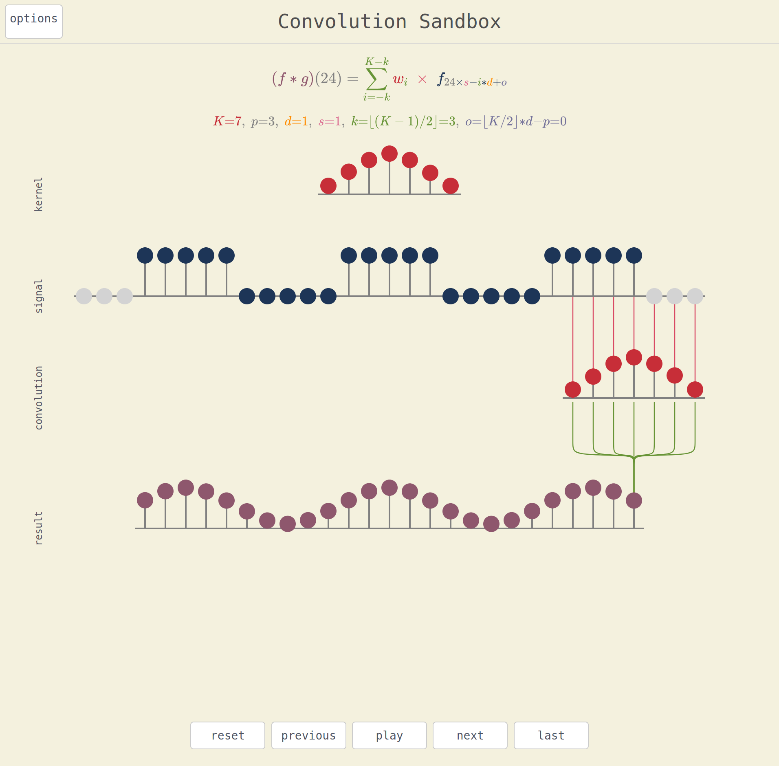Click the Convolution Sandbox title
This screenshot has height=766, width=779.
389,22
